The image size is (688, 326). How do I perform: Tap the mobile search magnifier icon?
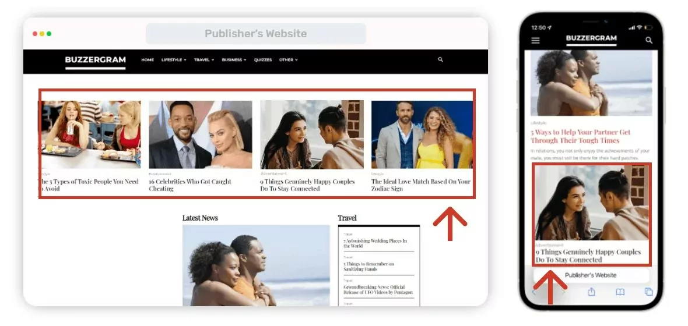coord(649,41)
